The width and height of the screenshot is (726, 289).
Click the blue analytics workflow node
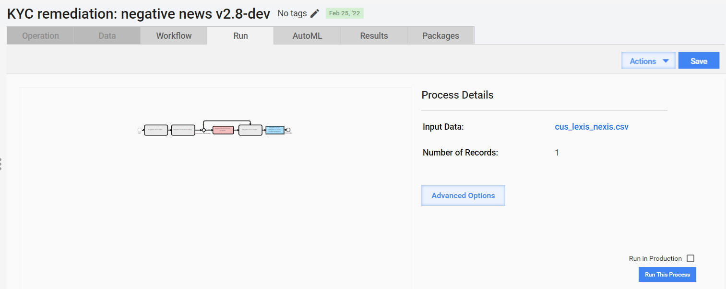click(275, 130)
